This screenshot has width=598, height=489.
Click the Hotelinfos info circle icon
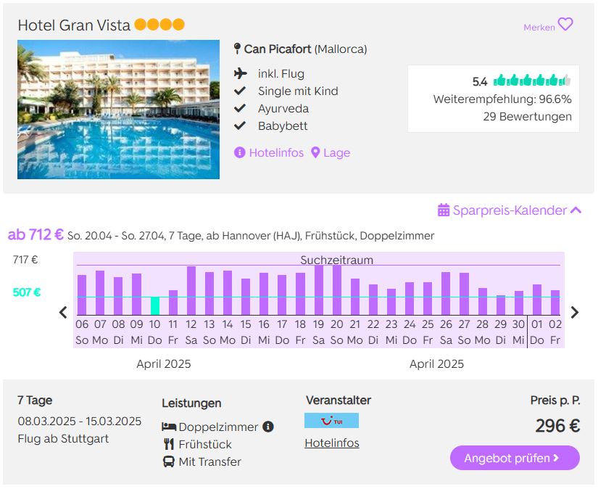click(x=239, y=152)
